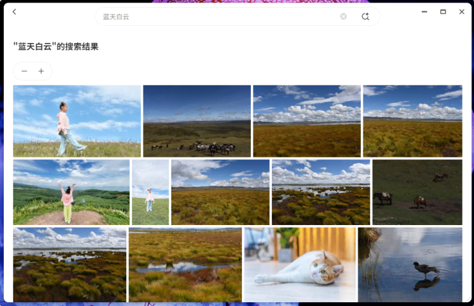Viewport: 474px width, 306px height.
Task: Open the narrow portrait photo of standing girl
Action: pos(150,192)
